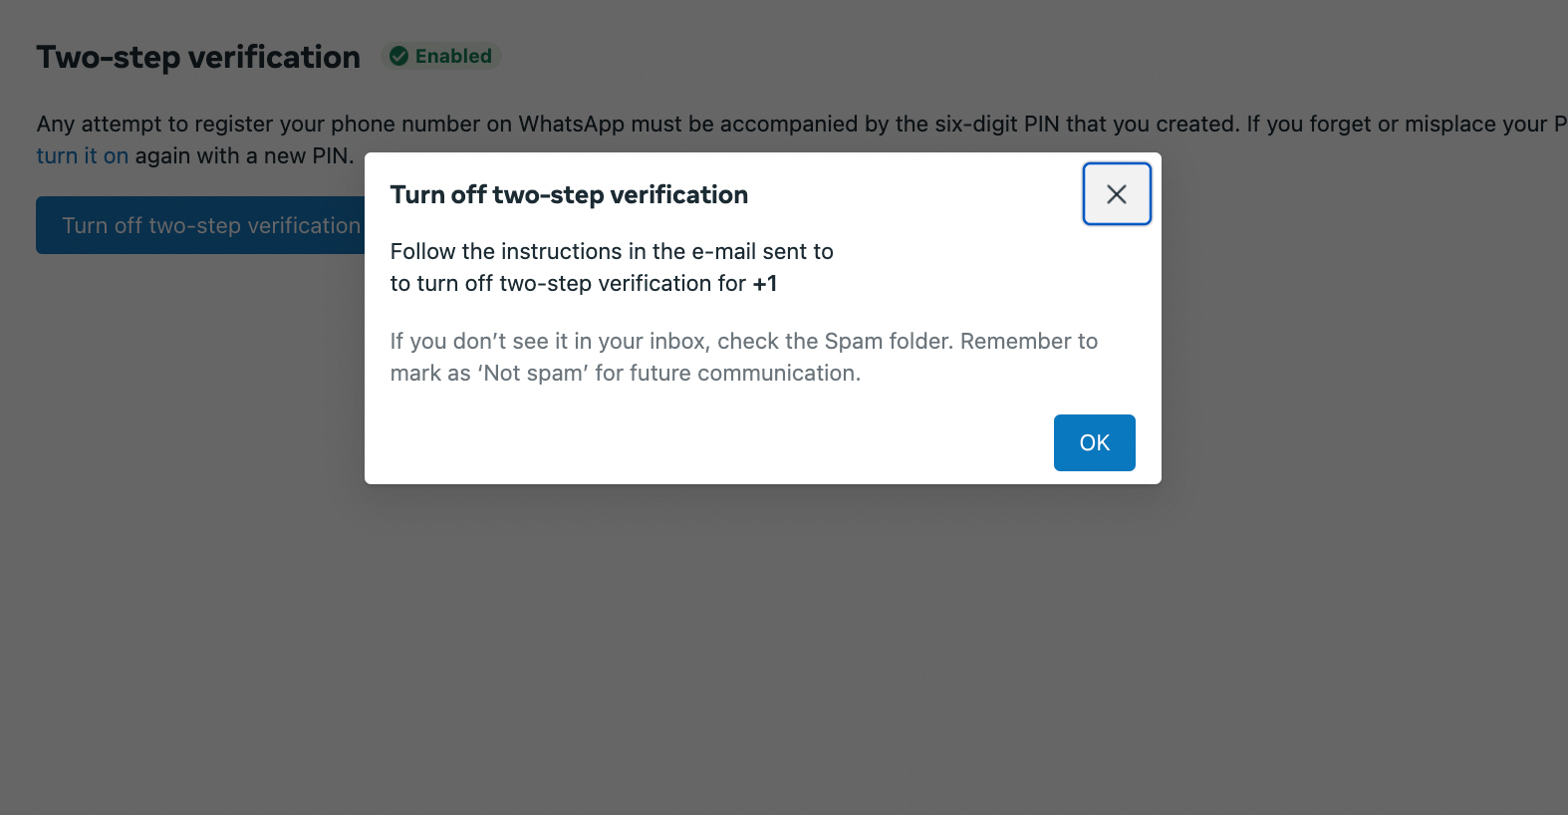This screenshot has height=815, width=1568.
Task: Click the bold "+1" phone number prefix
Action: (x=765, y=284)
